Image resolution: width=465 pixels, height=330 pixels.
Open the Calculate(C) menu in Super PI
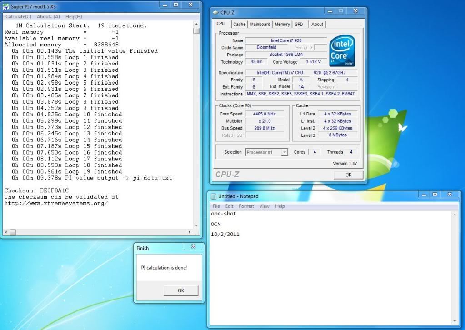(x=18, y=17)
